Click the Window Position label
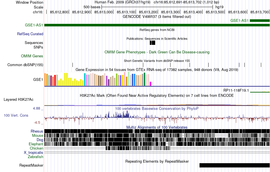Viewport: 270px width, 172px height. coord(30,2)
